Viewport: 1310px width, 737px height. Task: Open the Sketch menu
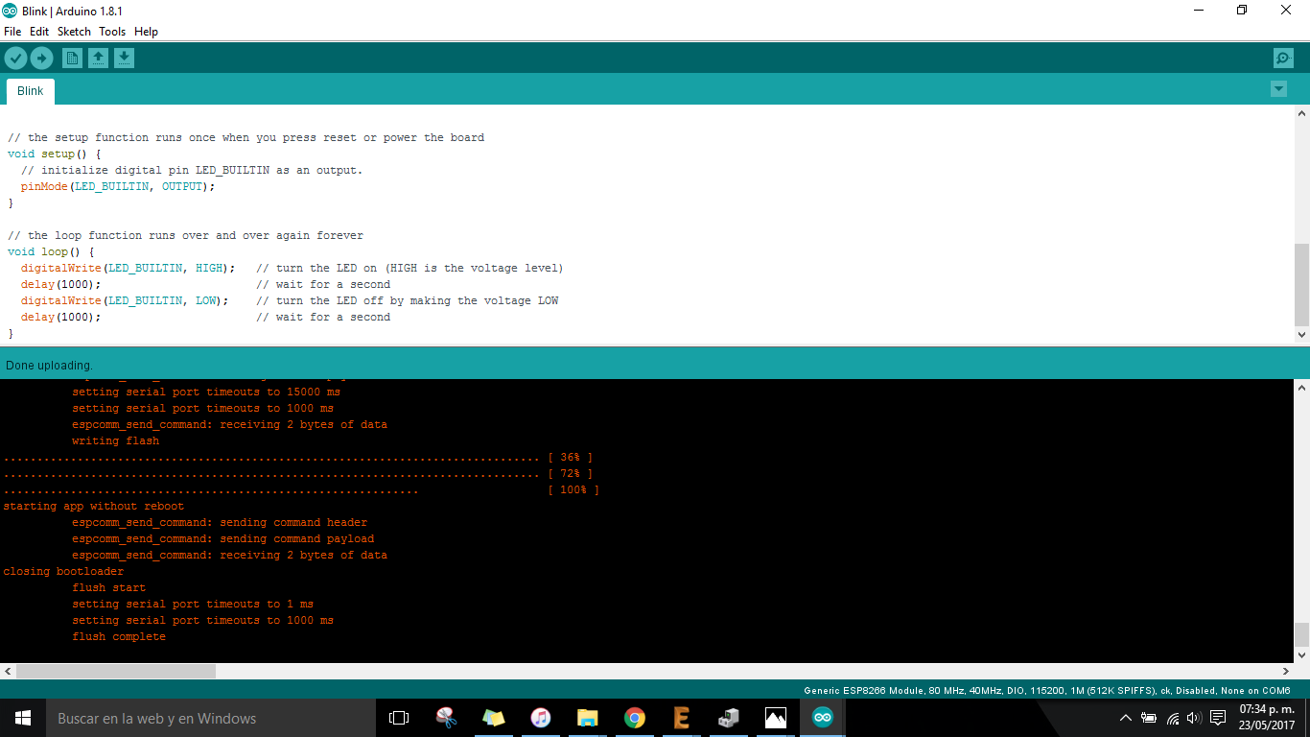[74, 32]
